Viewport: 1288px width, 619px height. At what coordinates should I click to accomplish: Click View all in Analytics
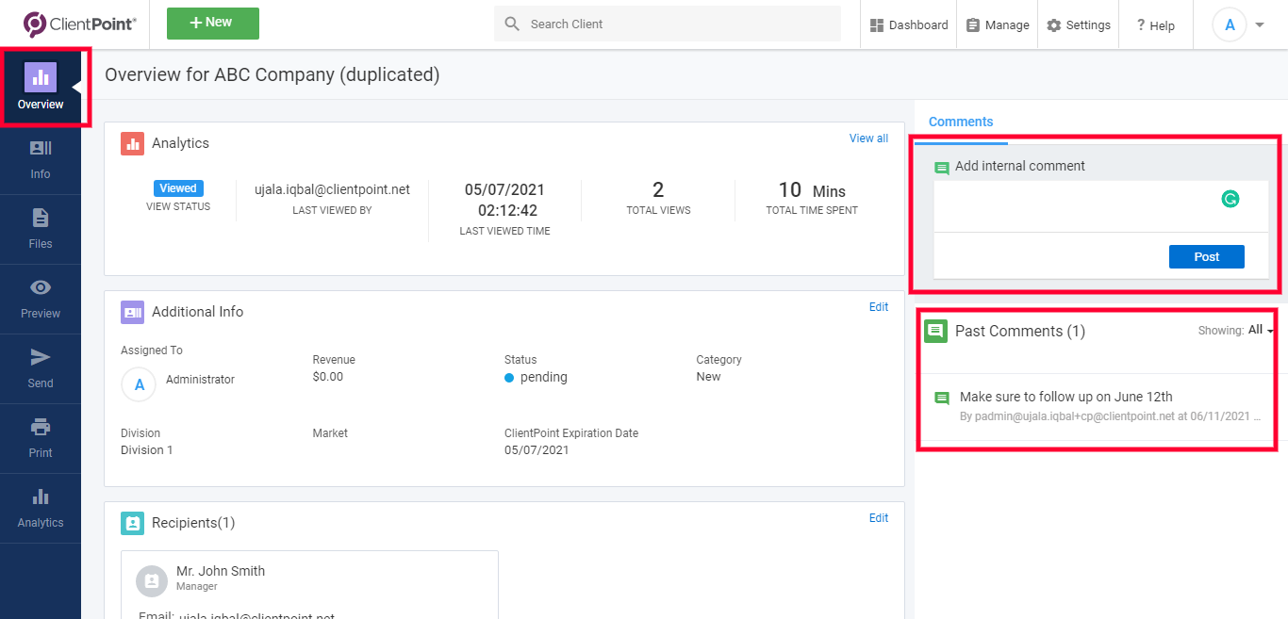tap(868, 138)
